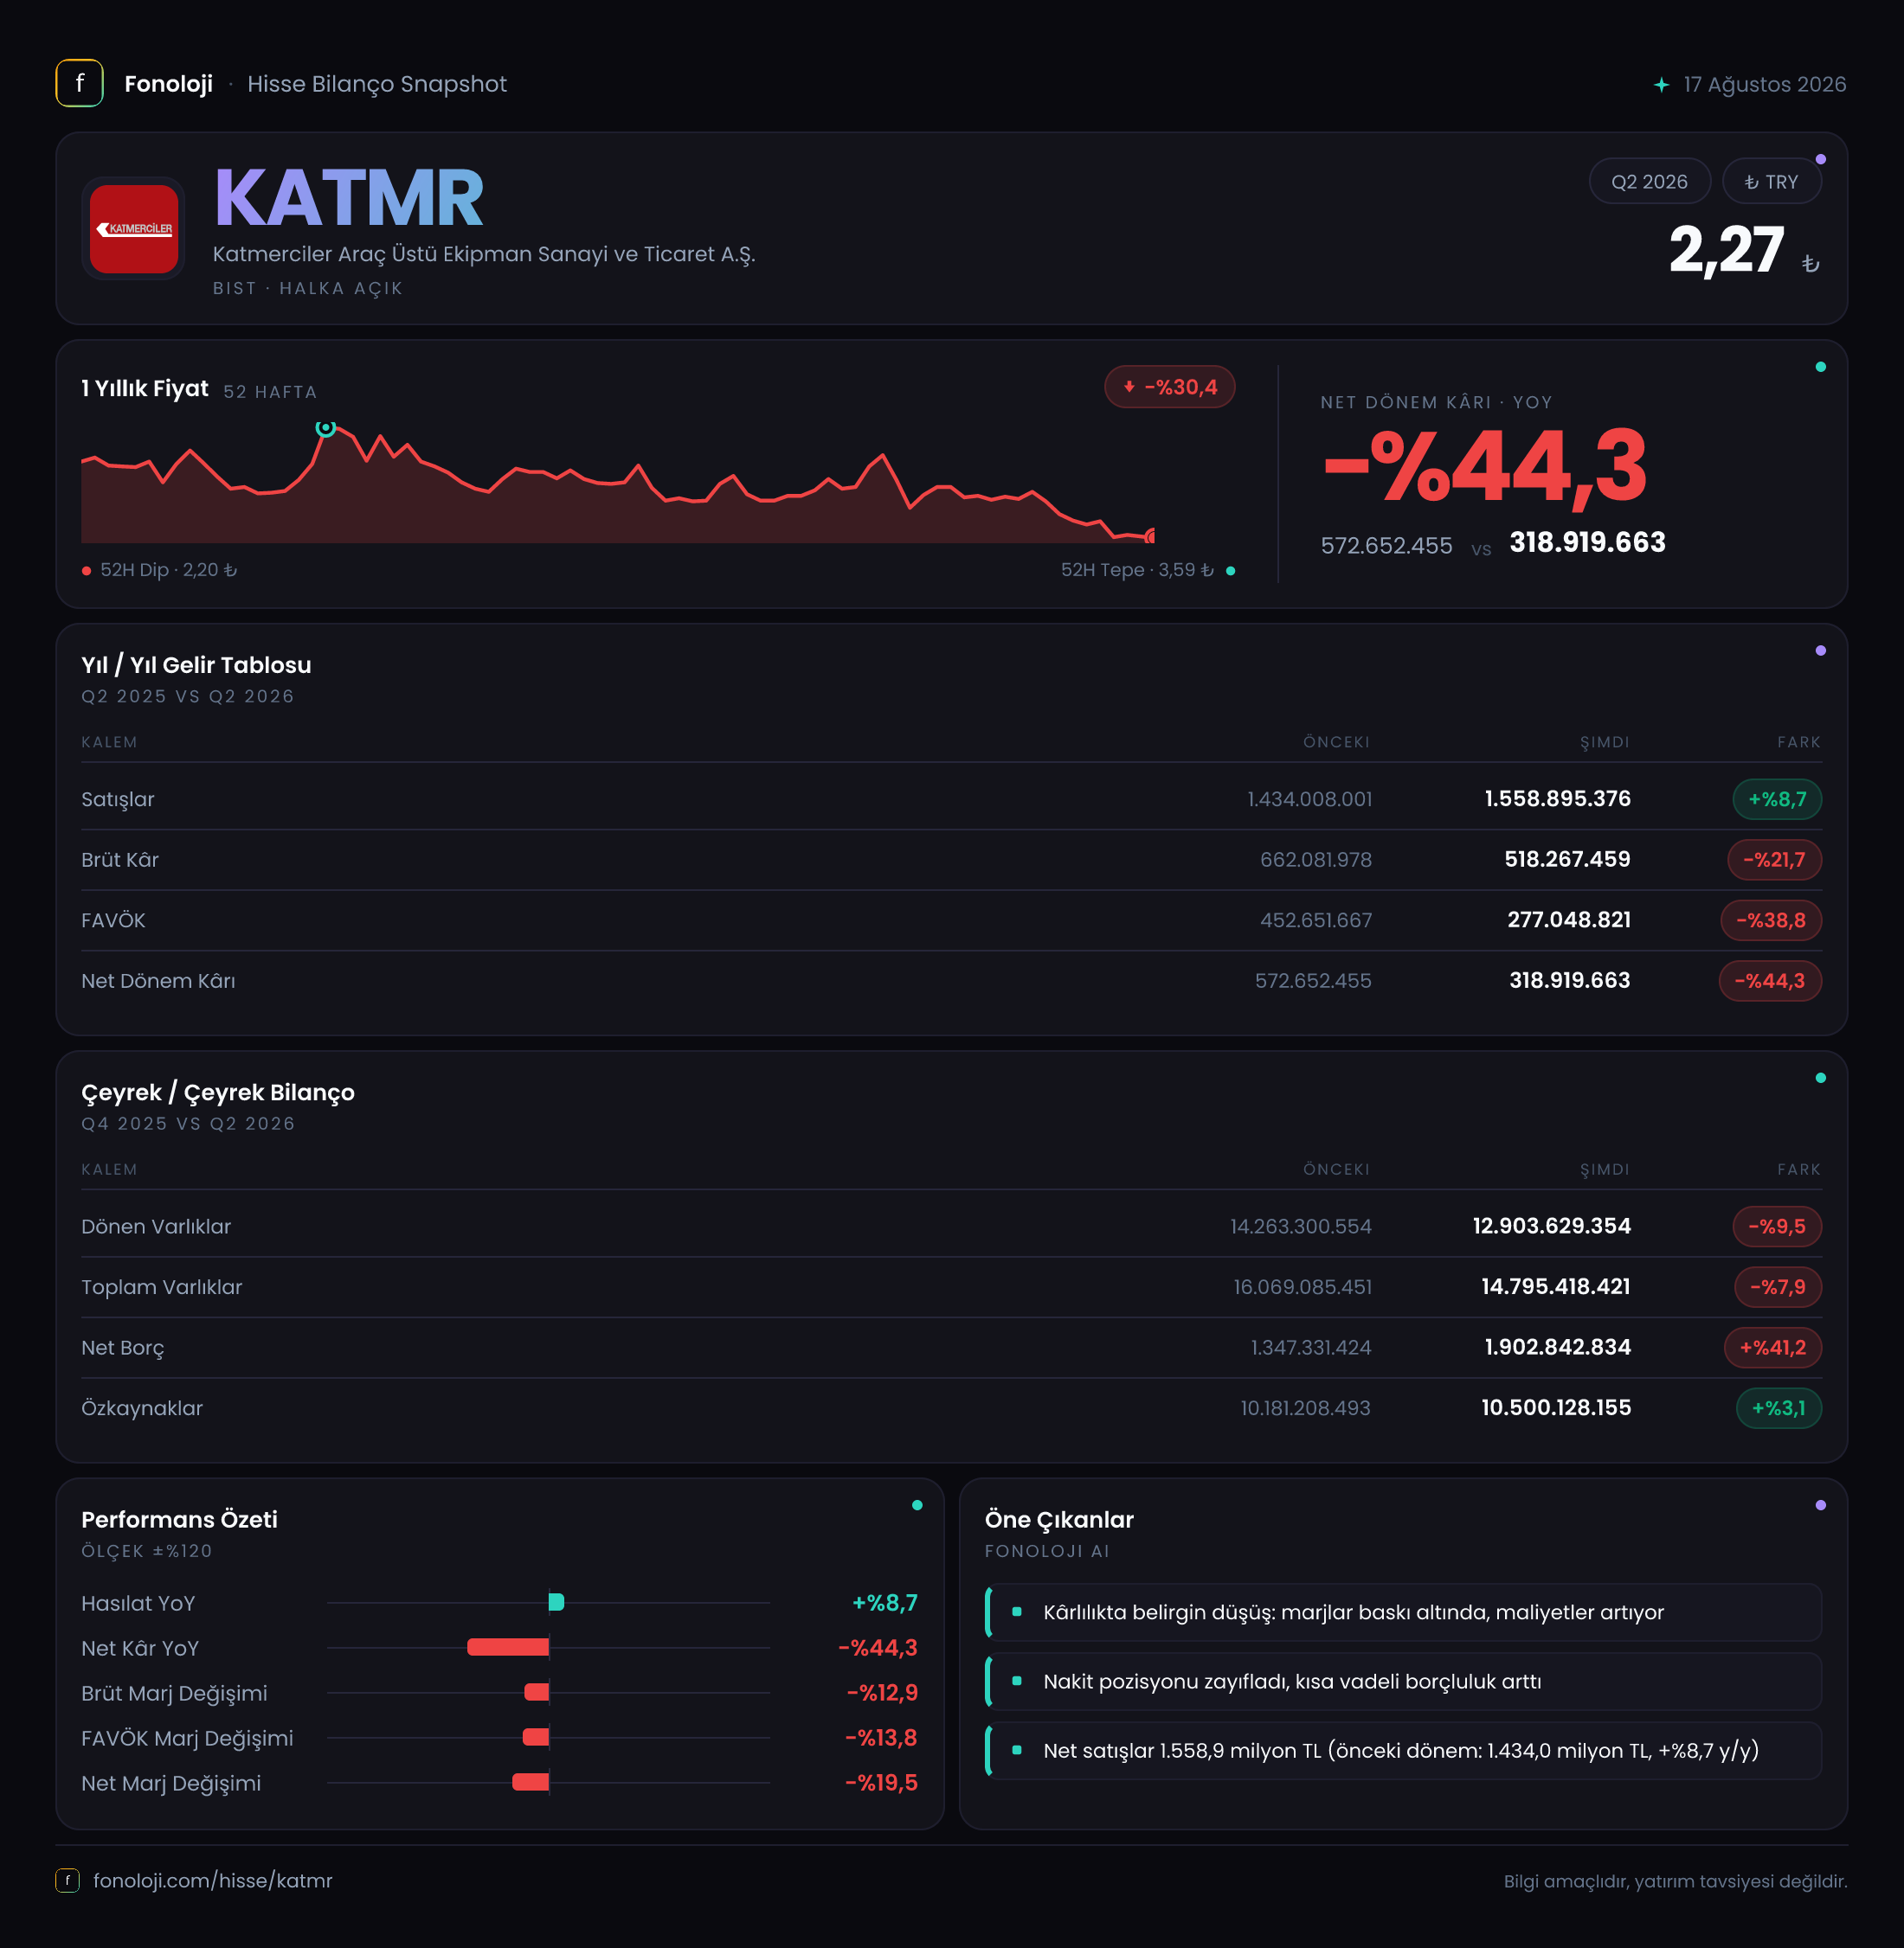Click the Performans Özeti heading

pyautogui.click(x=179, y=1519)
